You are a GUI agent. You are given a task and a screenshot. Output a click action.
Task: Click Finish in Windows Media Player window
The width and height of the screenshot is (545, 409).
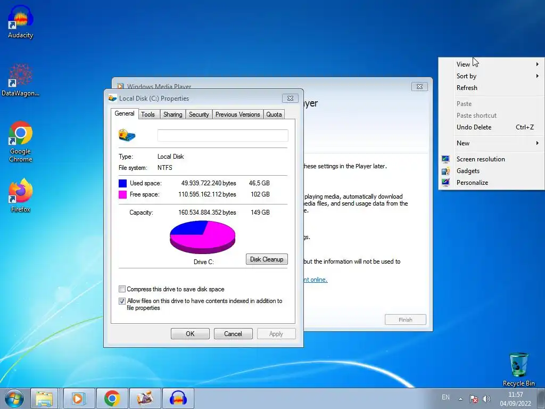click(x=405, y=320)
